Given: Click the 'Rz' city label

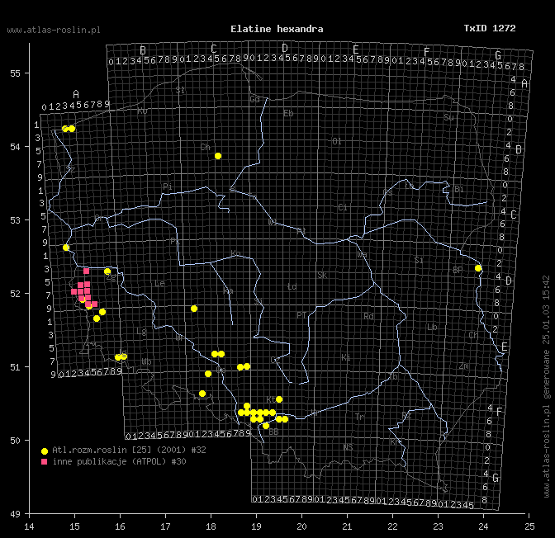Looking at the screenshot, I should 406,416.
